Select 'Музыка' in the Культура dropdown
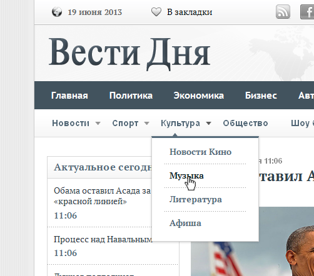Viewport: 314px width, 276px height. tap(186, 176)
